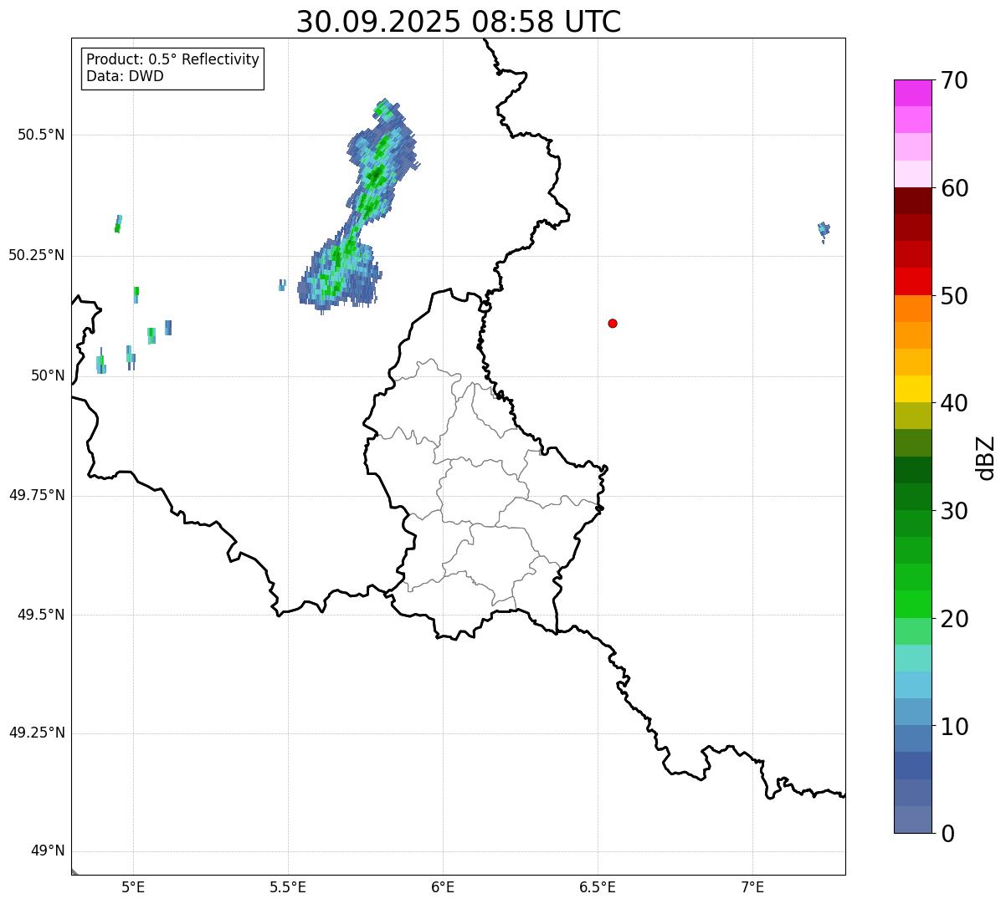Pick the turquoise swatch below 20 dBZ
Viewport: 1006px width, 904px height.
(x=913, y=658)
